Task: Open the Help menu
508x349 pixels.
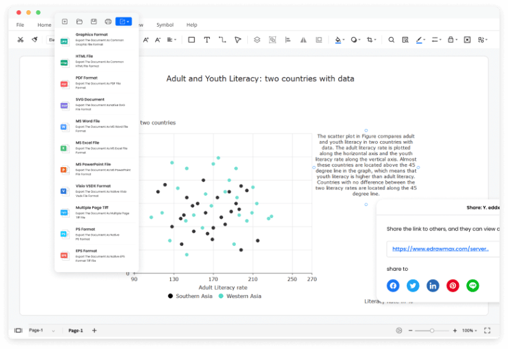Action: tap(192, 25)
